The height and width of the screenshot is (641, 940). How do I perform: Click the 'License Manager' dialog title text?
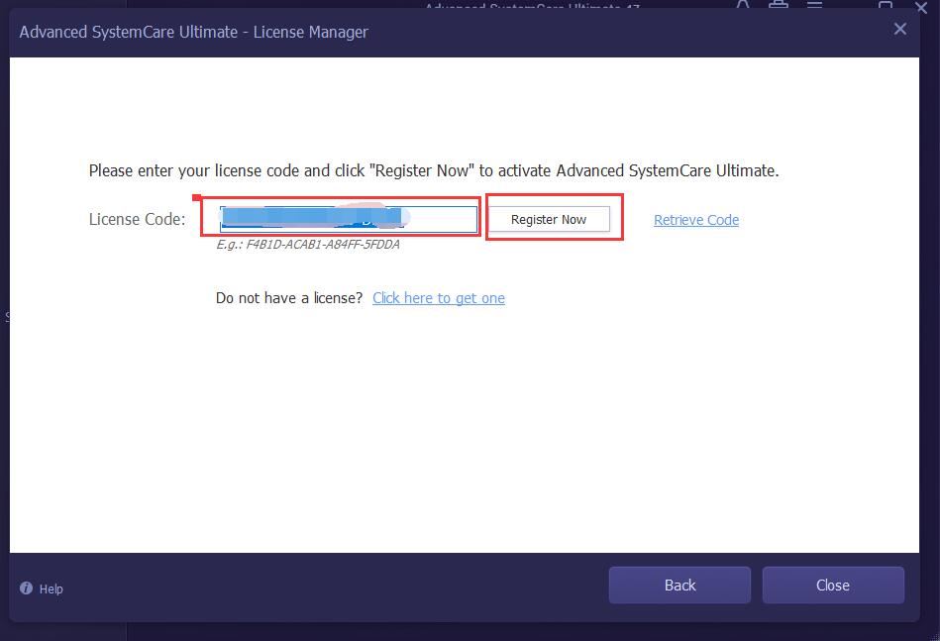(311, 32)
